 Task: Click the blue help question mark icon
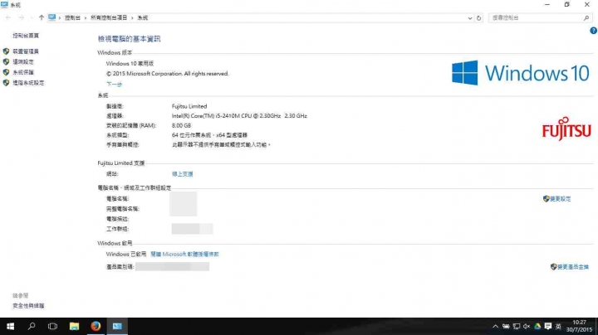[x=593, y=31]
